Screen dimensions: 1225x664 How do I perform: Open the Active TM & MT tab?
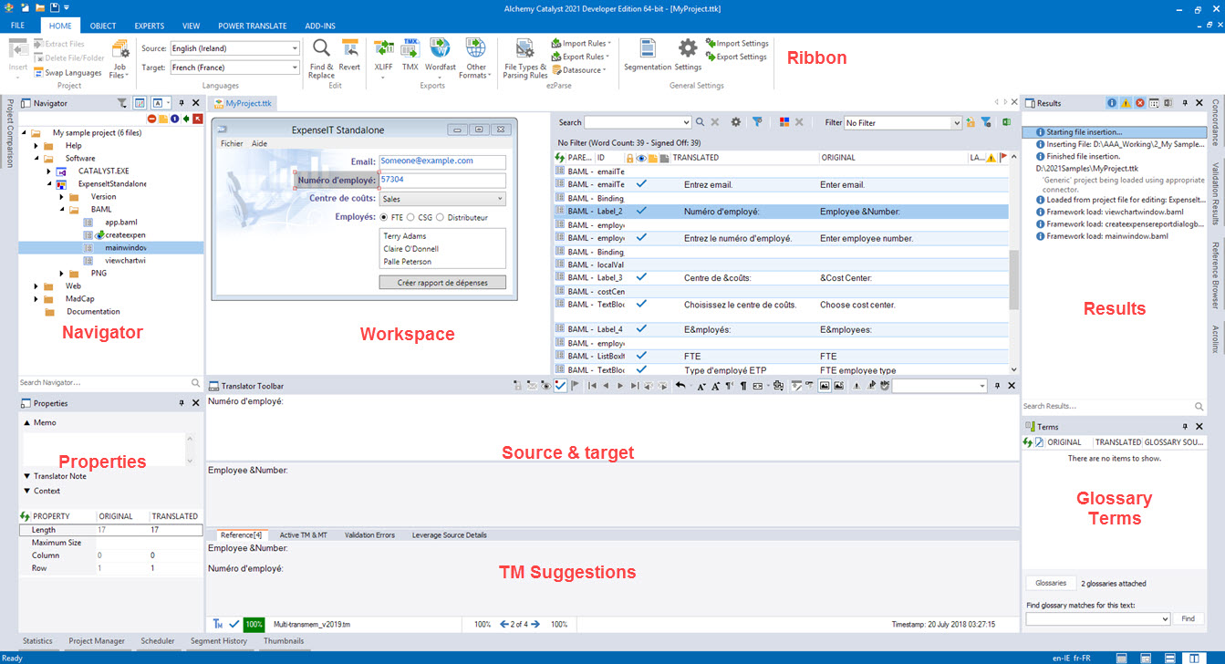point(303,535)
